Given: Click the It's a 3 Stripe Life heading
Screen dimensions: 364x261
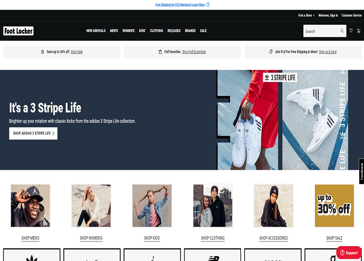Looking at the screenshot, I should tap(45, 108).
